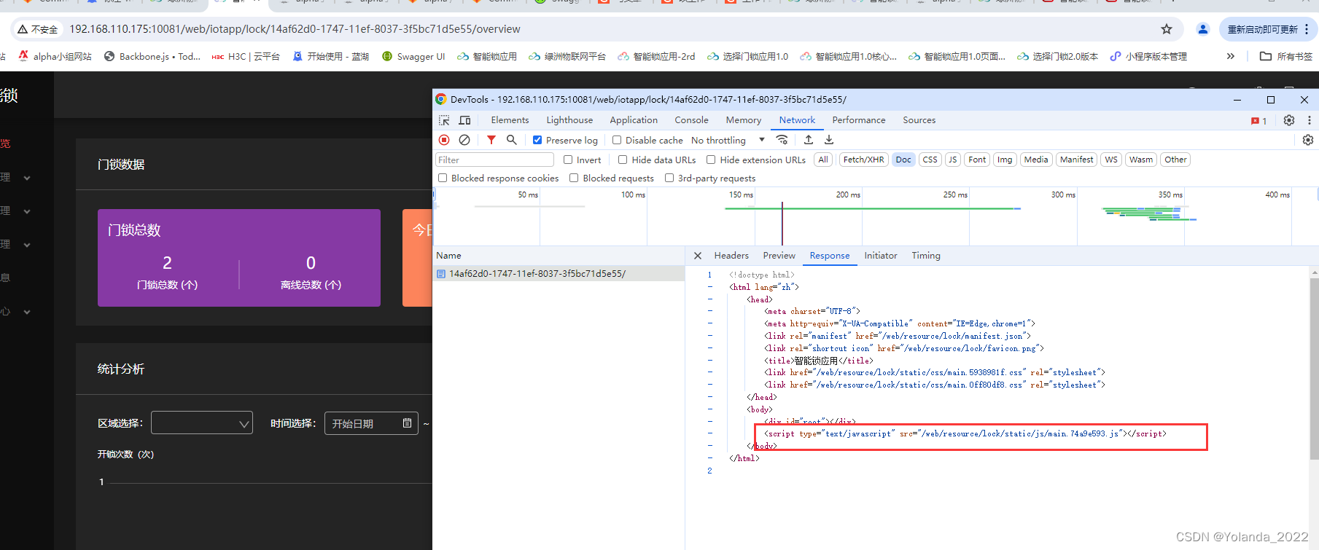The image size is (1319, 550).
Task: Clear the network log icon
Action: (x=464, y=140)
